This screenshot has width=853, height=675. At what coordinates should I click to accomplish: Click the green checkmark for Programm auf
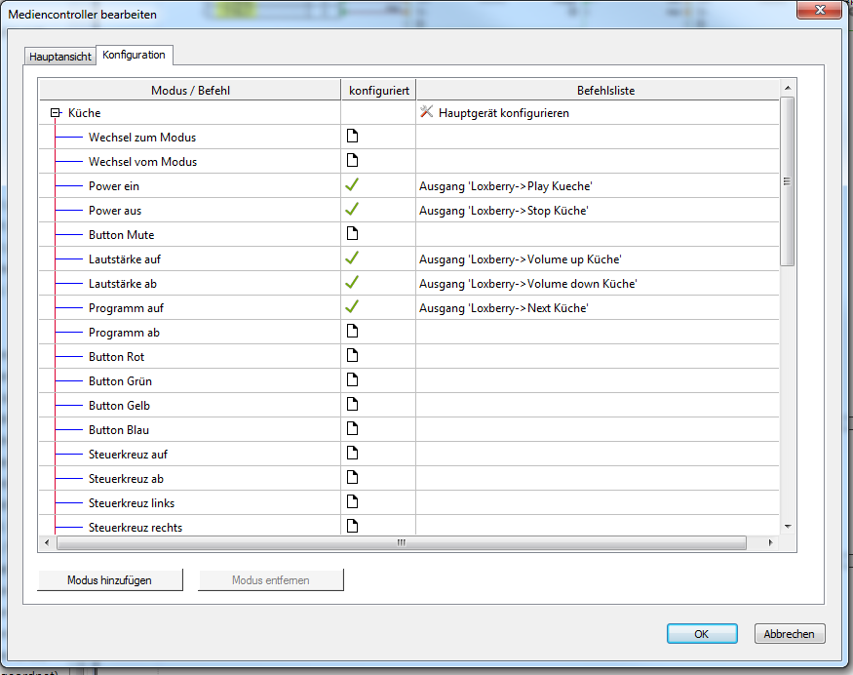click(352, 306)
